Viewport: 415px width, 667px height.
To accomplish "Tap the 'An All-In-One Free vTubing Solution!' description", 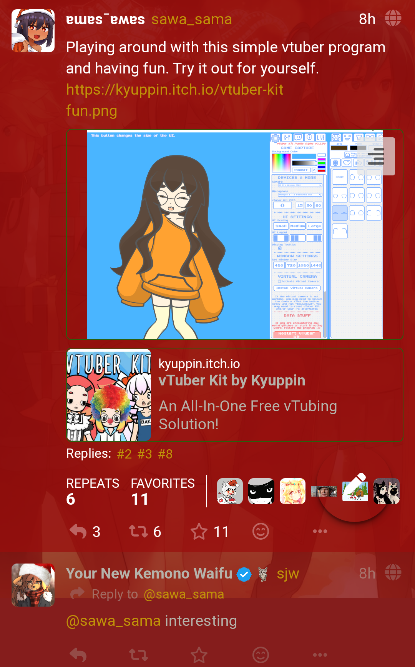I will (248, 415).
